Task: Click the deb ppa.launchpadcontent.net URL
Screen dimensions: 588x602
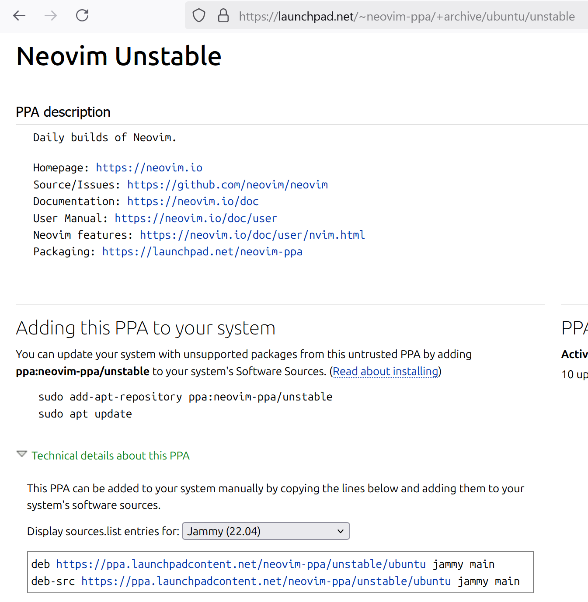Action: [x=240, y=564]
